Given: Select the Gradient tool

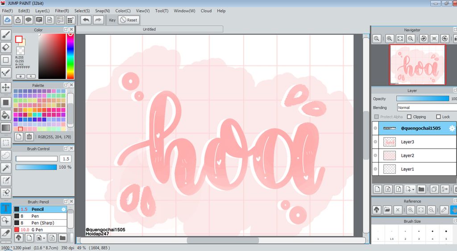Looking at the screenshot, I should (x=6, y=128).
